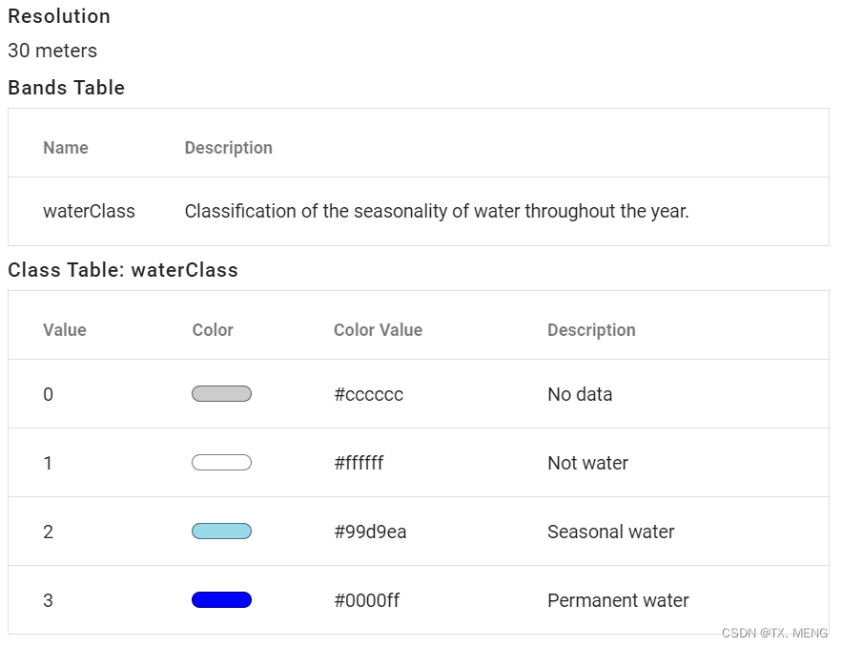Select the #ffffff color value text
Image resolution: width=842 pixels, height=647 pixels.
[359, 463]
